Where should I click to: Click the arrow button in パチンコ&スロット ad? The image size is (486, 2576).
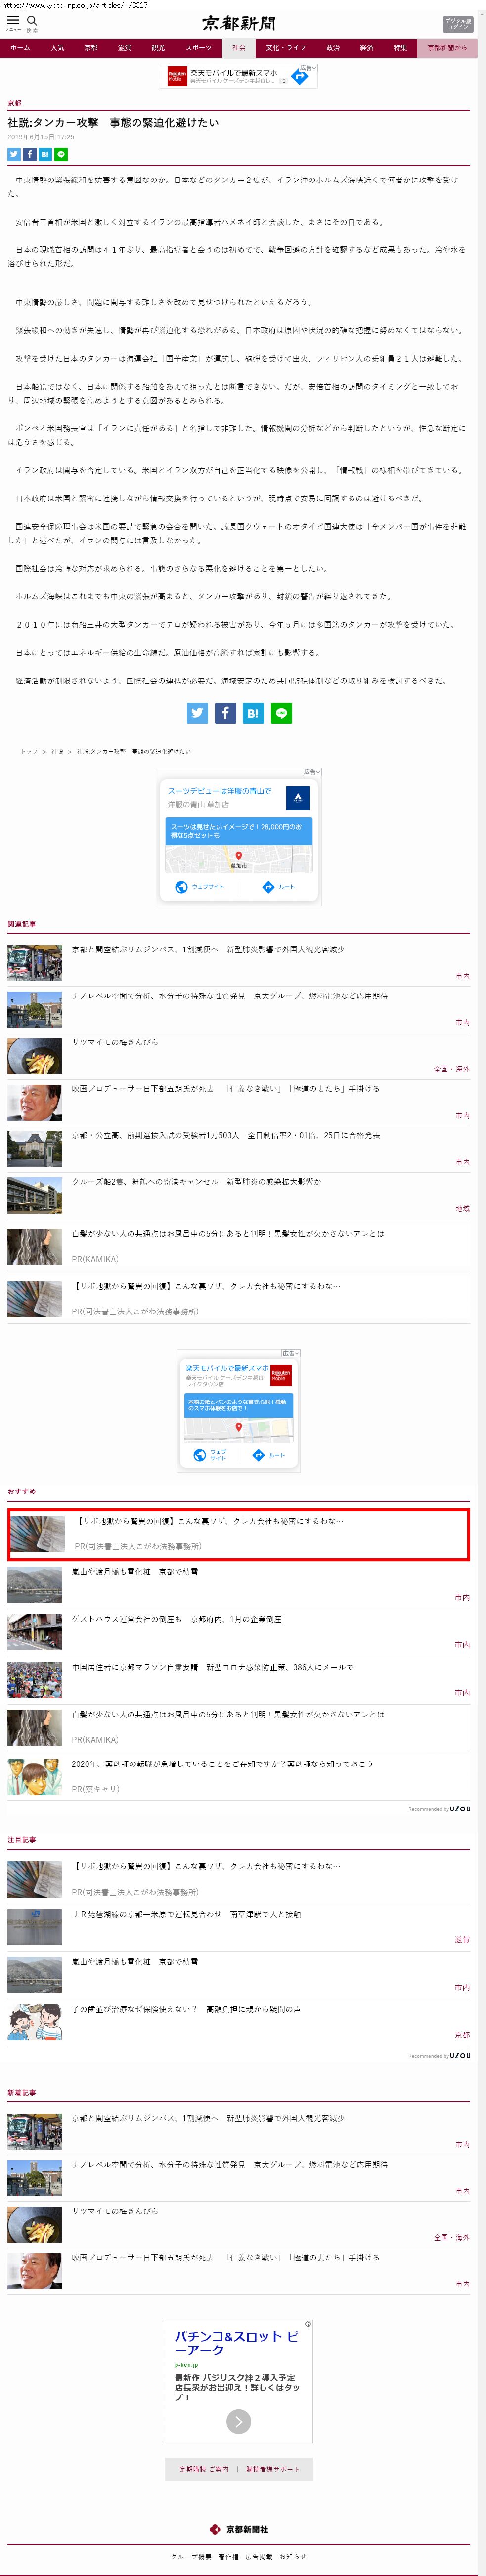(x=238, y=2421)
